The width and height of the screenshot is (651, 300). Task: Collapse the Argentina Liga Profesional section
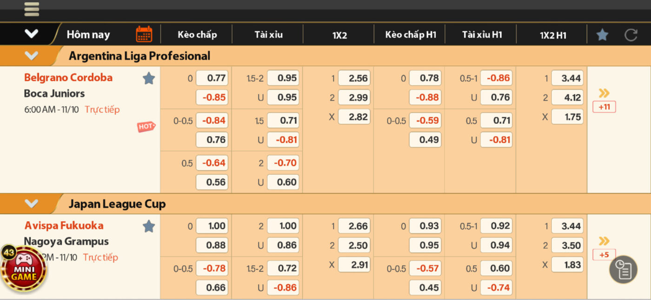31,56
